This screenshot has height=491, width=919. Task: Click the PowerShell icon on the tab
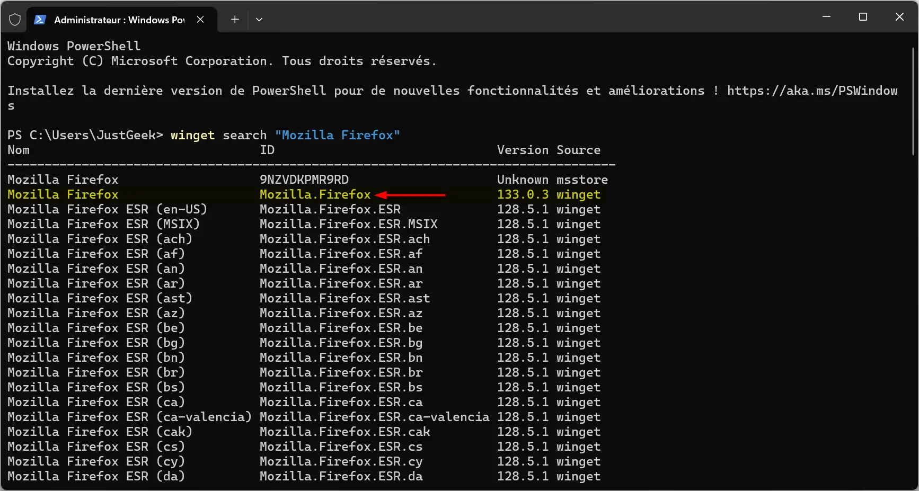pyautogui.click(x=39, y=20)
